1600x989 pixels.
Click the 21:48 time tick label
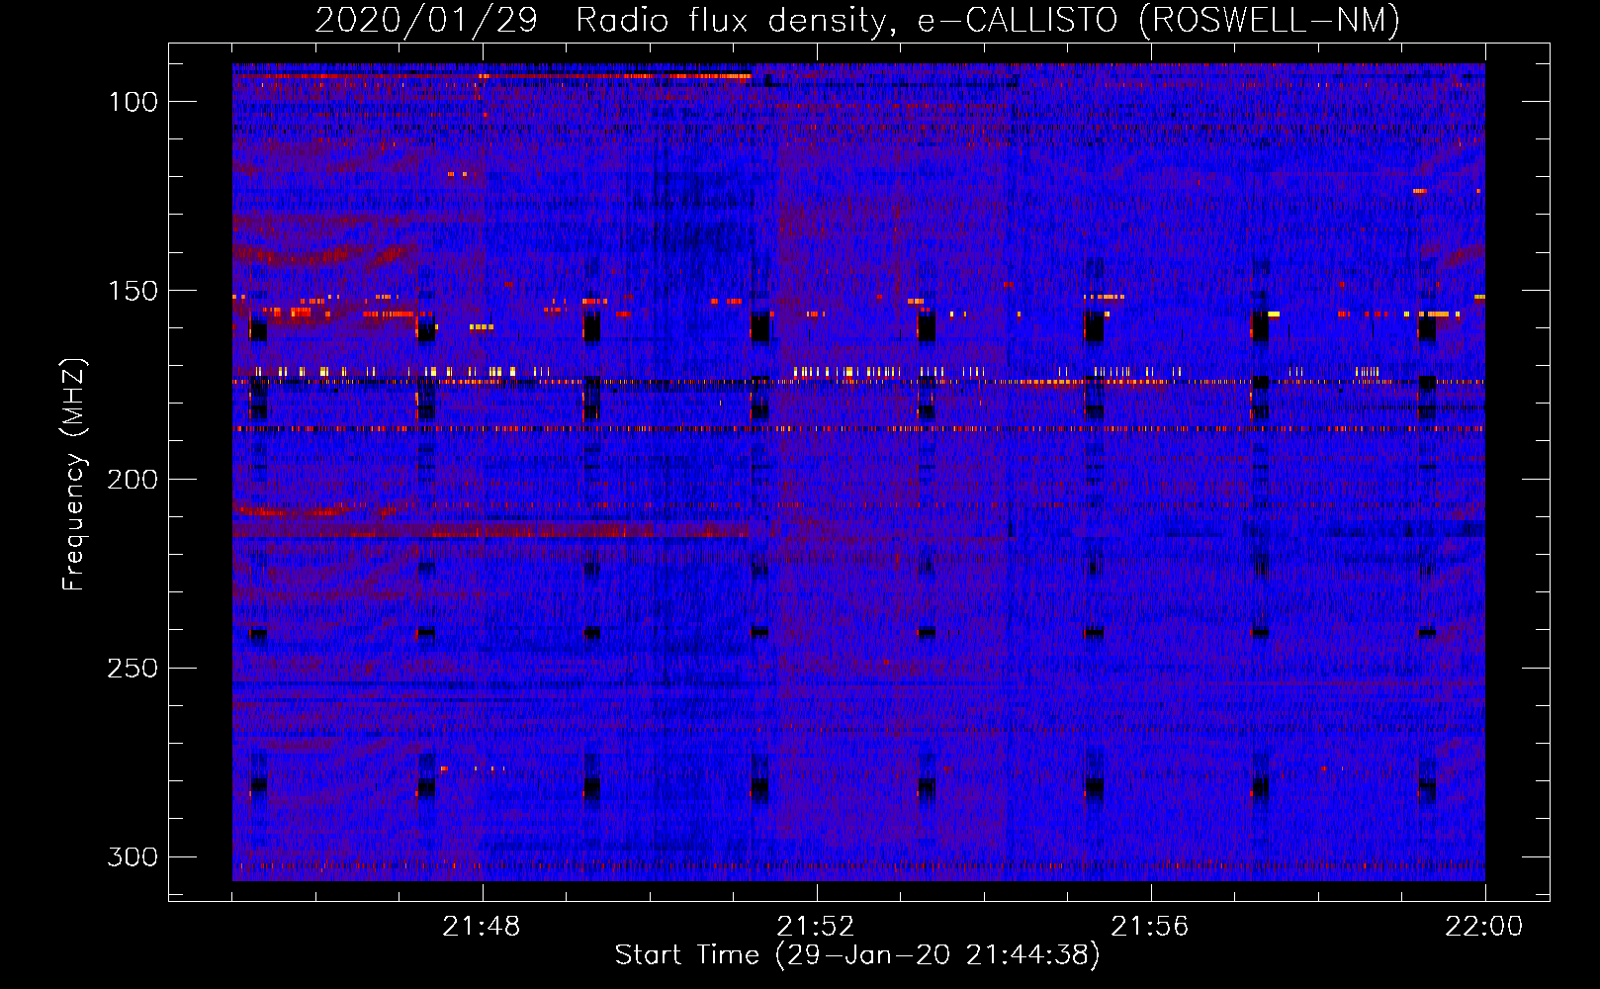pyautogui.click(x=482, y=927)
